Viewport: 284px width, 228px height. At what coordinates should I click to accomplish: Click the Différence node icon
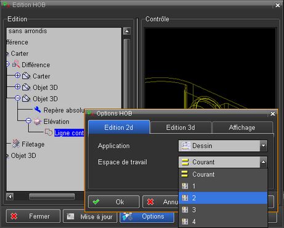coord(16,64)
